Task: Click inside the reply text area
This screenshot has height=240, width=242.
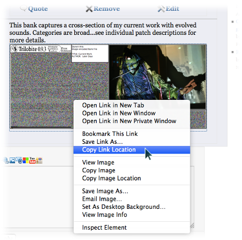Action: 39,197
